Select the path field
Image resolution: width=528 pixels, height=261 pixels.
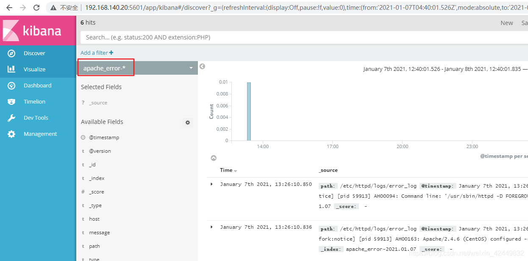[94, 246]
